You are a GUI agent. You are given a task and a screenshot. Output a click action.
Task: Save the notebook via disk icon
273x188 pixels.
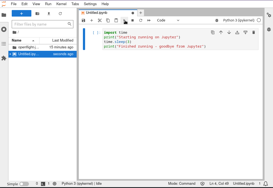point(83,20)
